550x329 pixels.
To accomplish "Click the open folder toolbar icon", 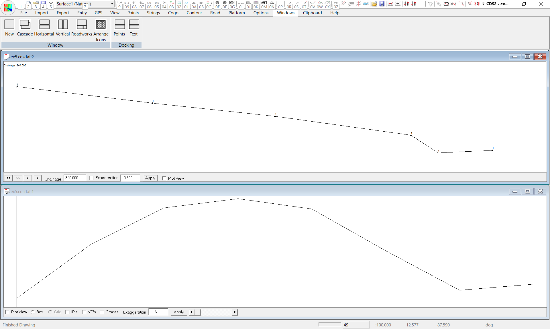I will (x=374, y=4).
